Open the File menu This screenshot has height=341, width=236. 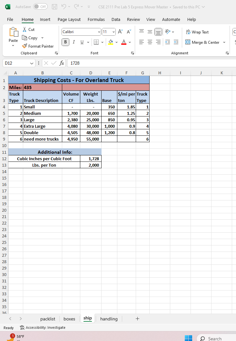click(x=10, y=19)
